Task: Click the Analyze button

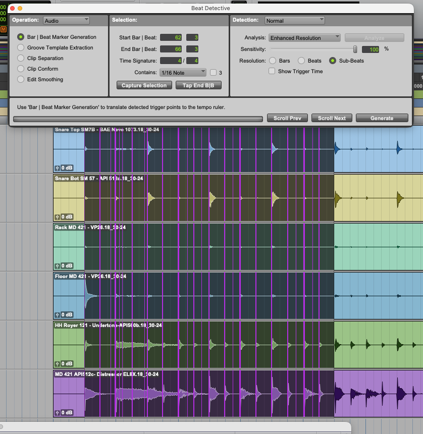Action: [374, 38]
